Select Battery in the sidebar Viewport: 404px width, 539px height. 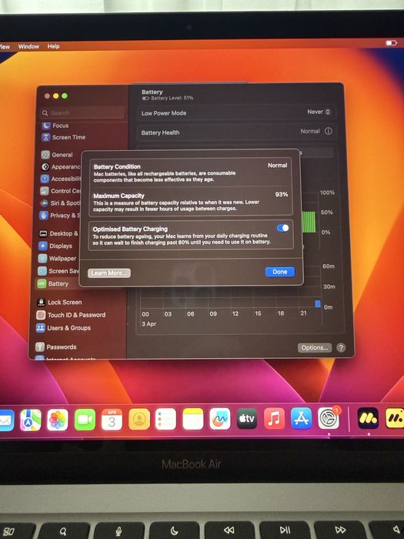53,283
